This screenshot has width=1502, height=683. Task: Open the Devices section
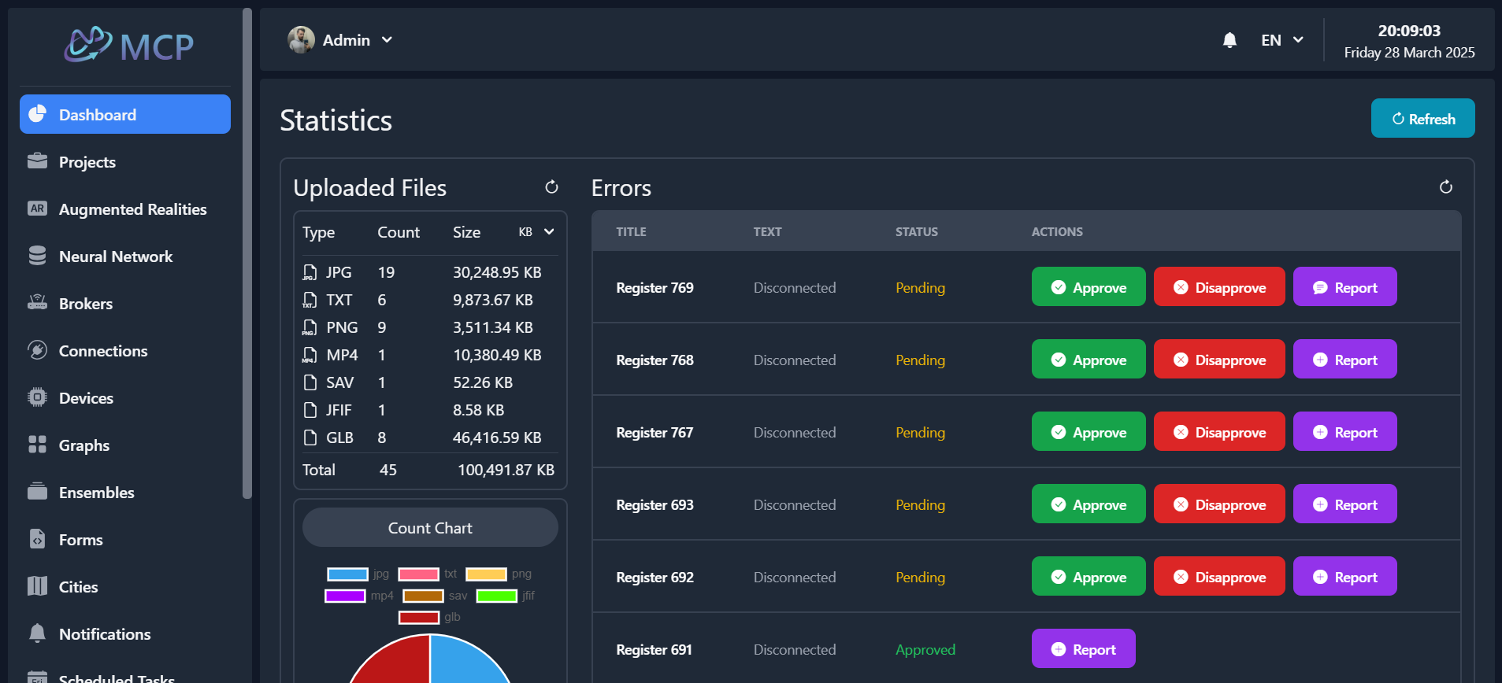click(86, 398)
